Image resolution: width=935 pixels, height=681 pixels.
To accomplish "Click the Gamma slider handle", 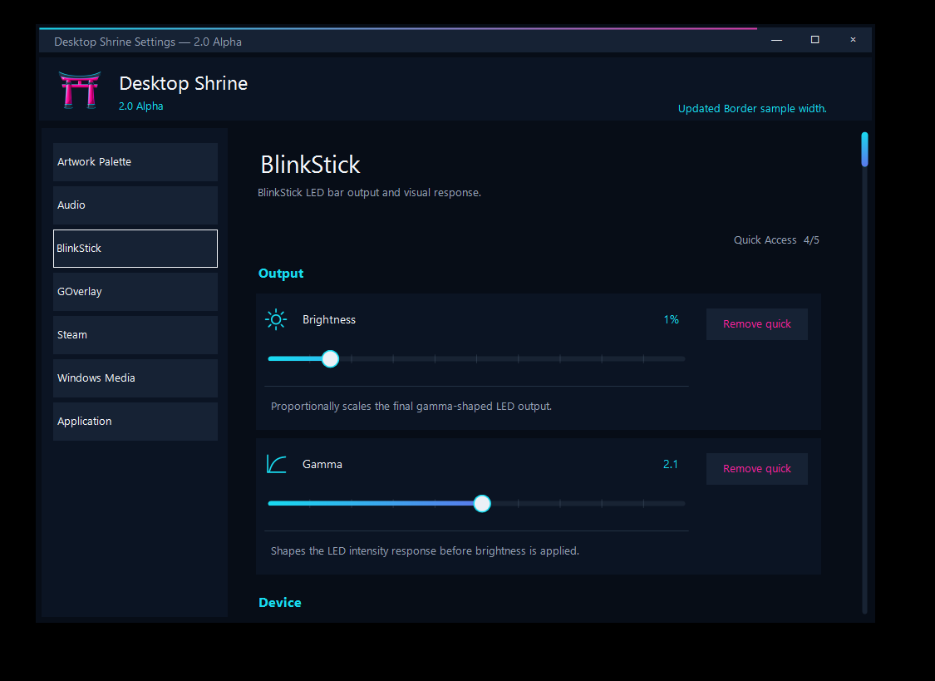I will pyautogui.click(x=482, y=503).
